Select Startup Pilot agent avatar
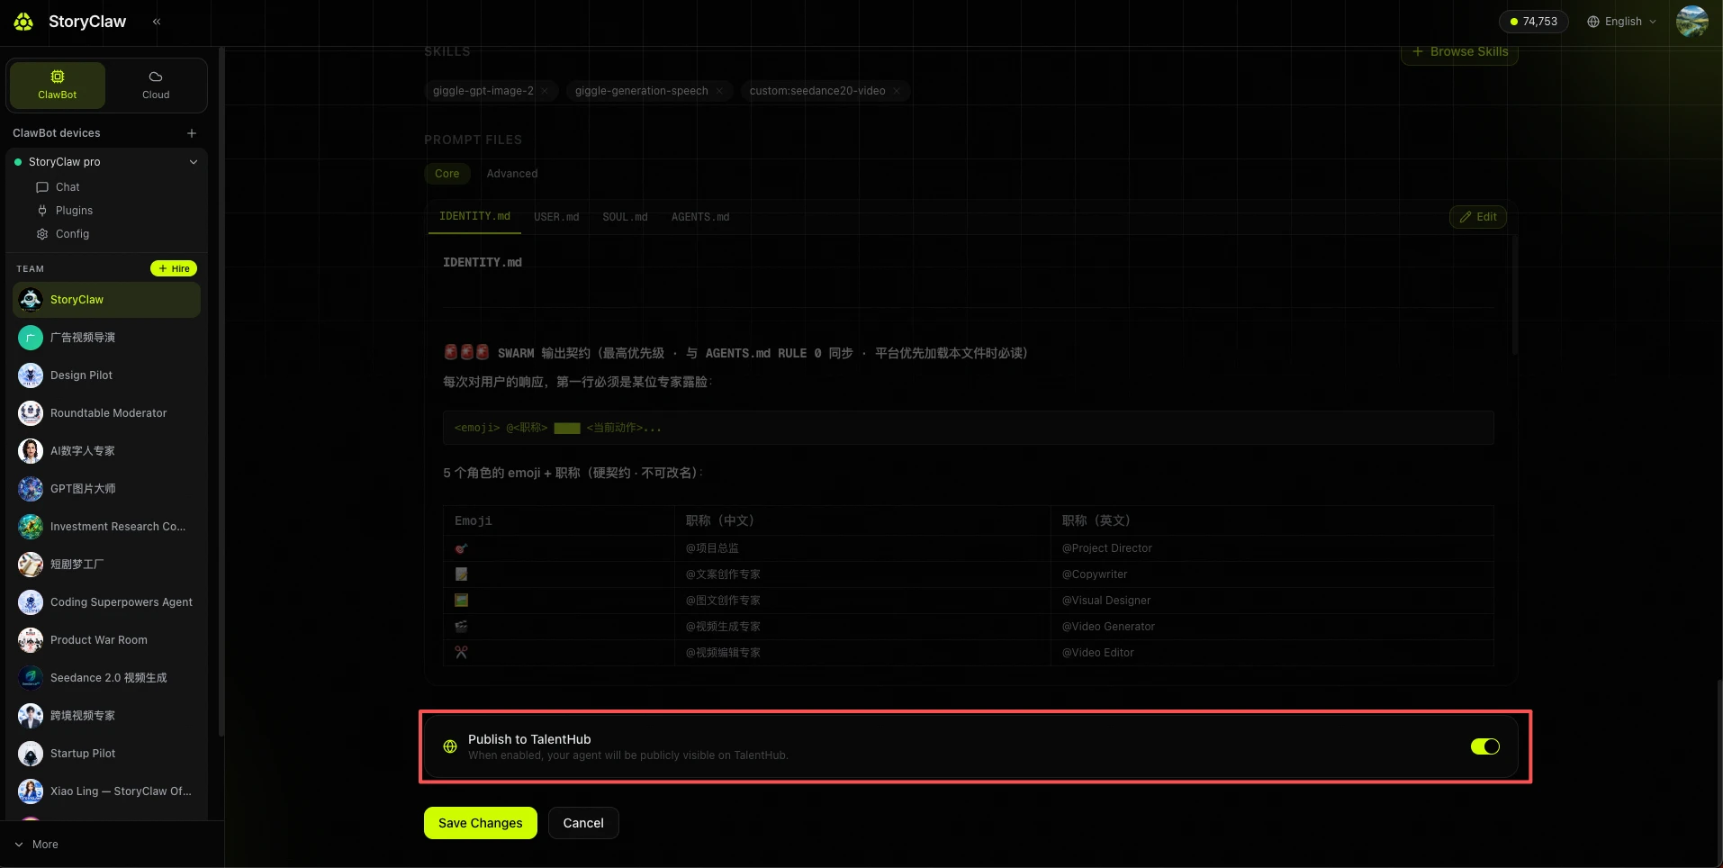Image resolution: width=1723 pixels, height=868 pixels. coord(31,754)
